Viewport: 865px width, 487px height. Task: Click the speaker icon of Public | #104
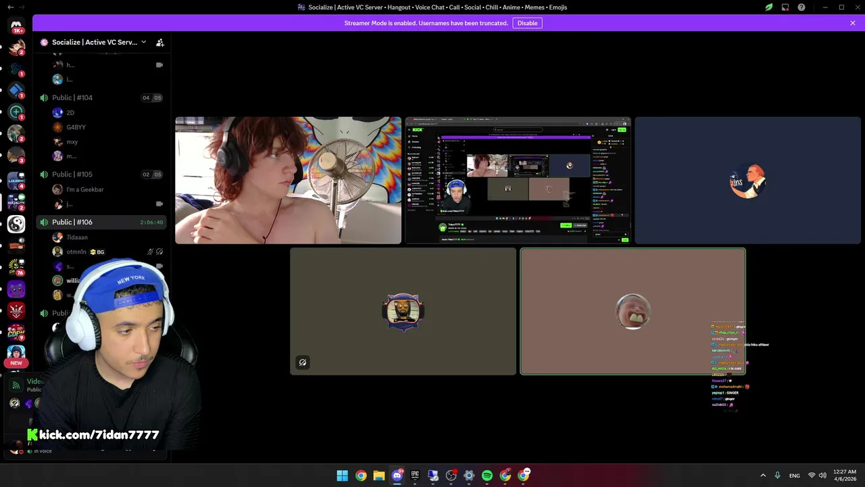click(x=45, y=97)
